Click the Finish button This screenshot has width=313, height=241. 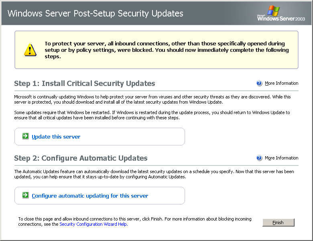click(278, 223)
